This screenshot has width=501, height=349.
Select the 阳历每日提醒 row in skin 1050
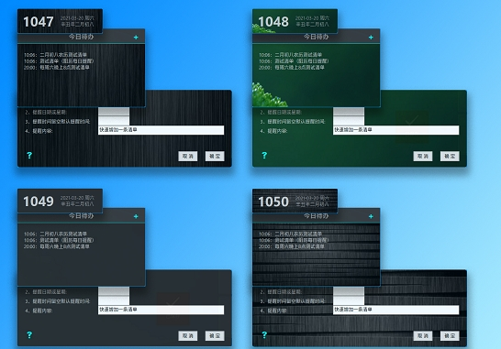click(x=294, y=241)
